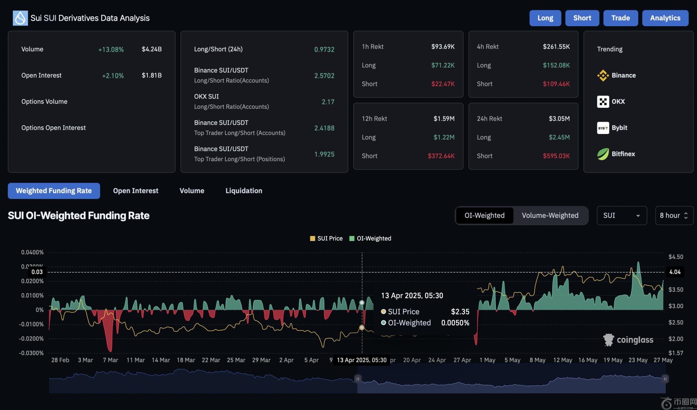Switch to Volume-Weighted funding rate
Screen dimensions: 697x410
550,216
